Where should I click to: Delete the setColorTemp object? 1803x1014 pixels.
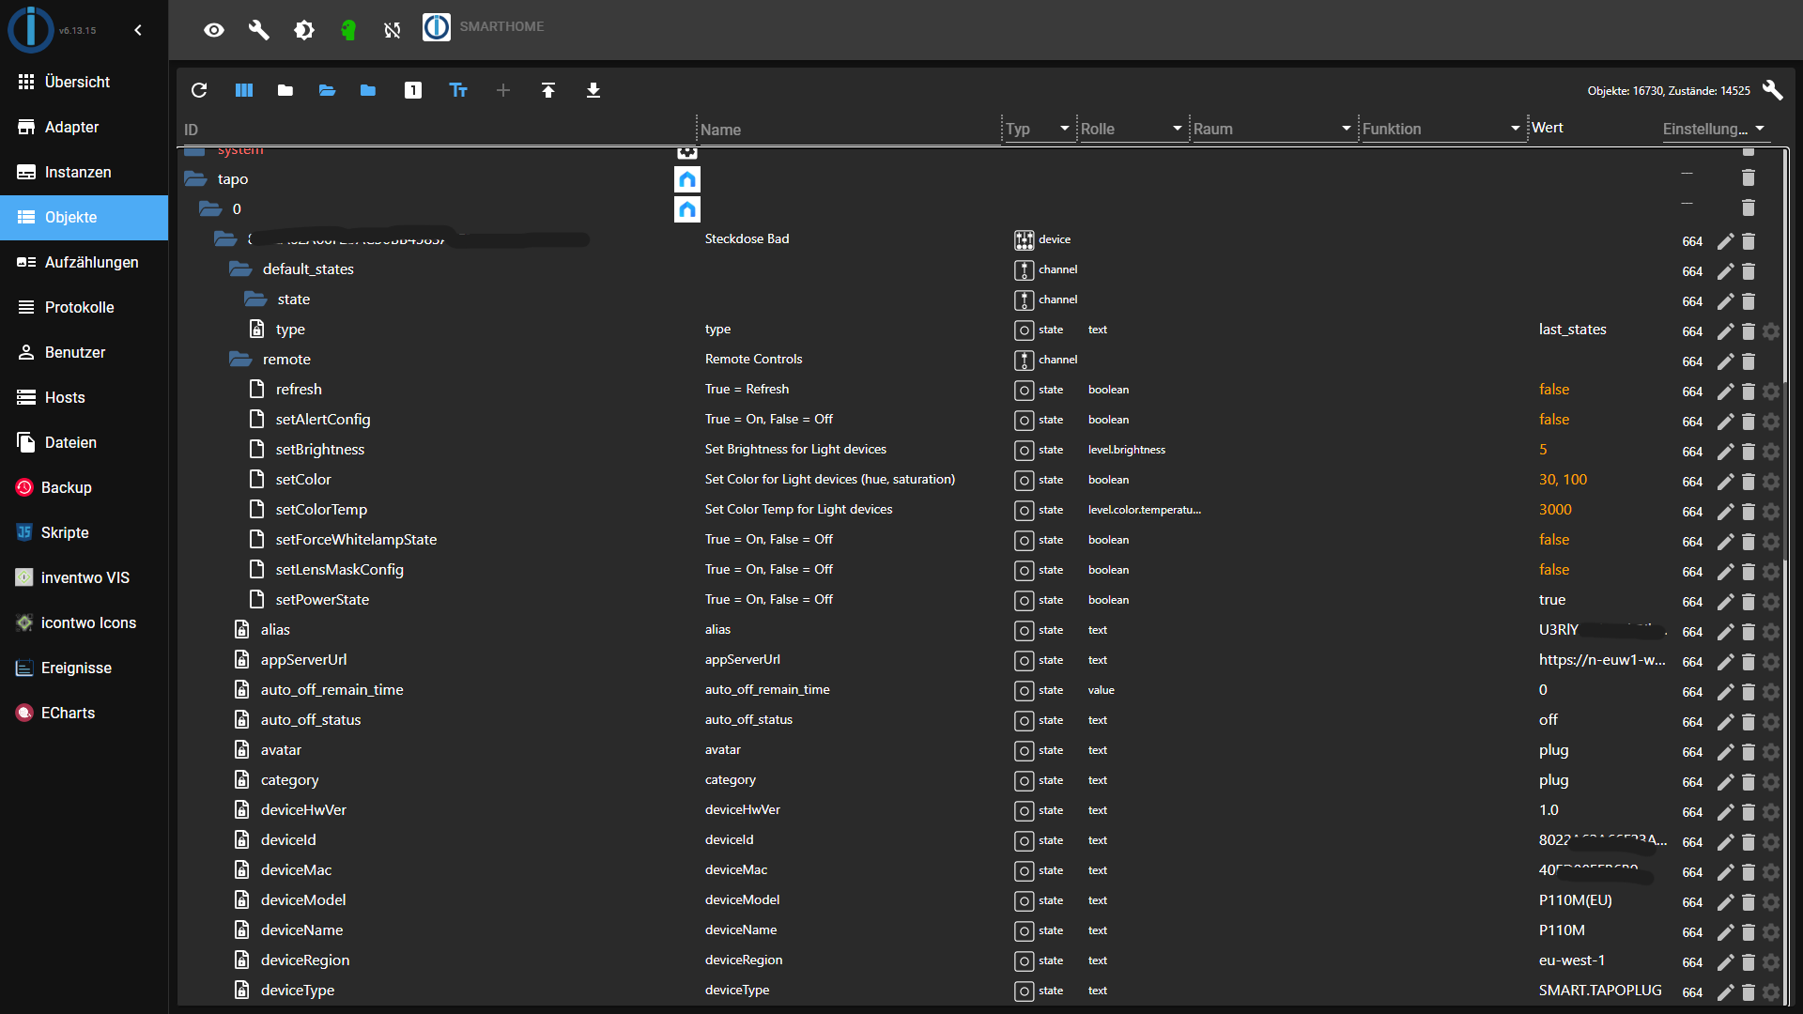[1749, 512]
